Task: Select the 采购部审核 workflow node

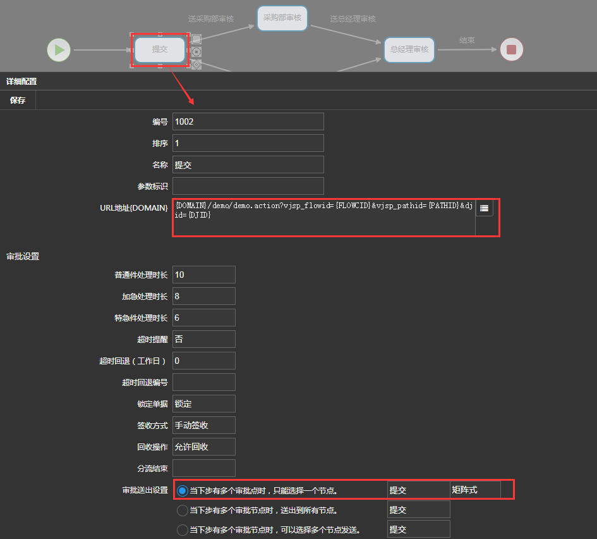Action: coord(282,18)
